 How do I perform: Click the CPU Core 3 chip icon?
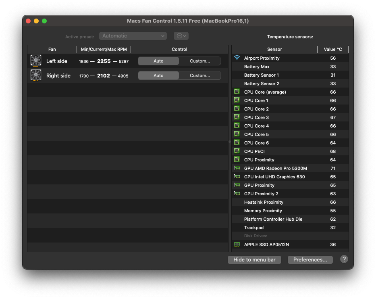237,117
